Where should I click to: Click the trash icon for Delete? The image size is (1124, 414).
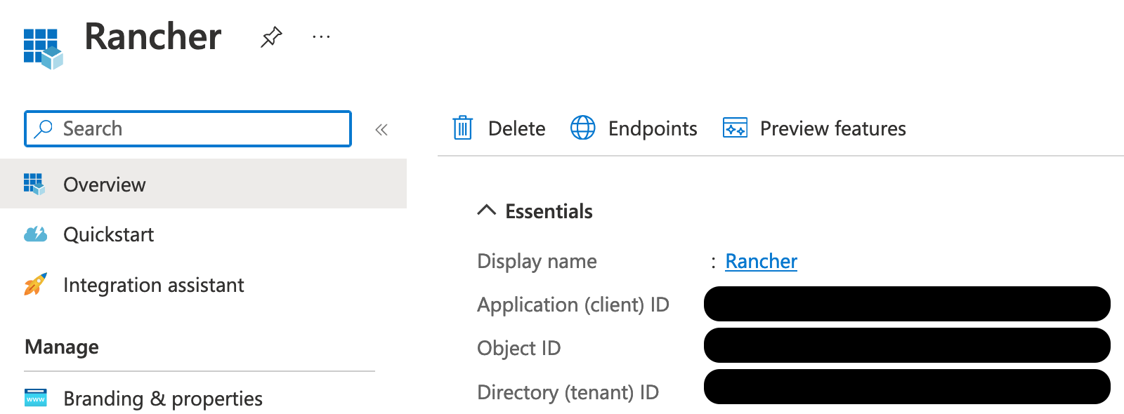click(x=462, y=128)
